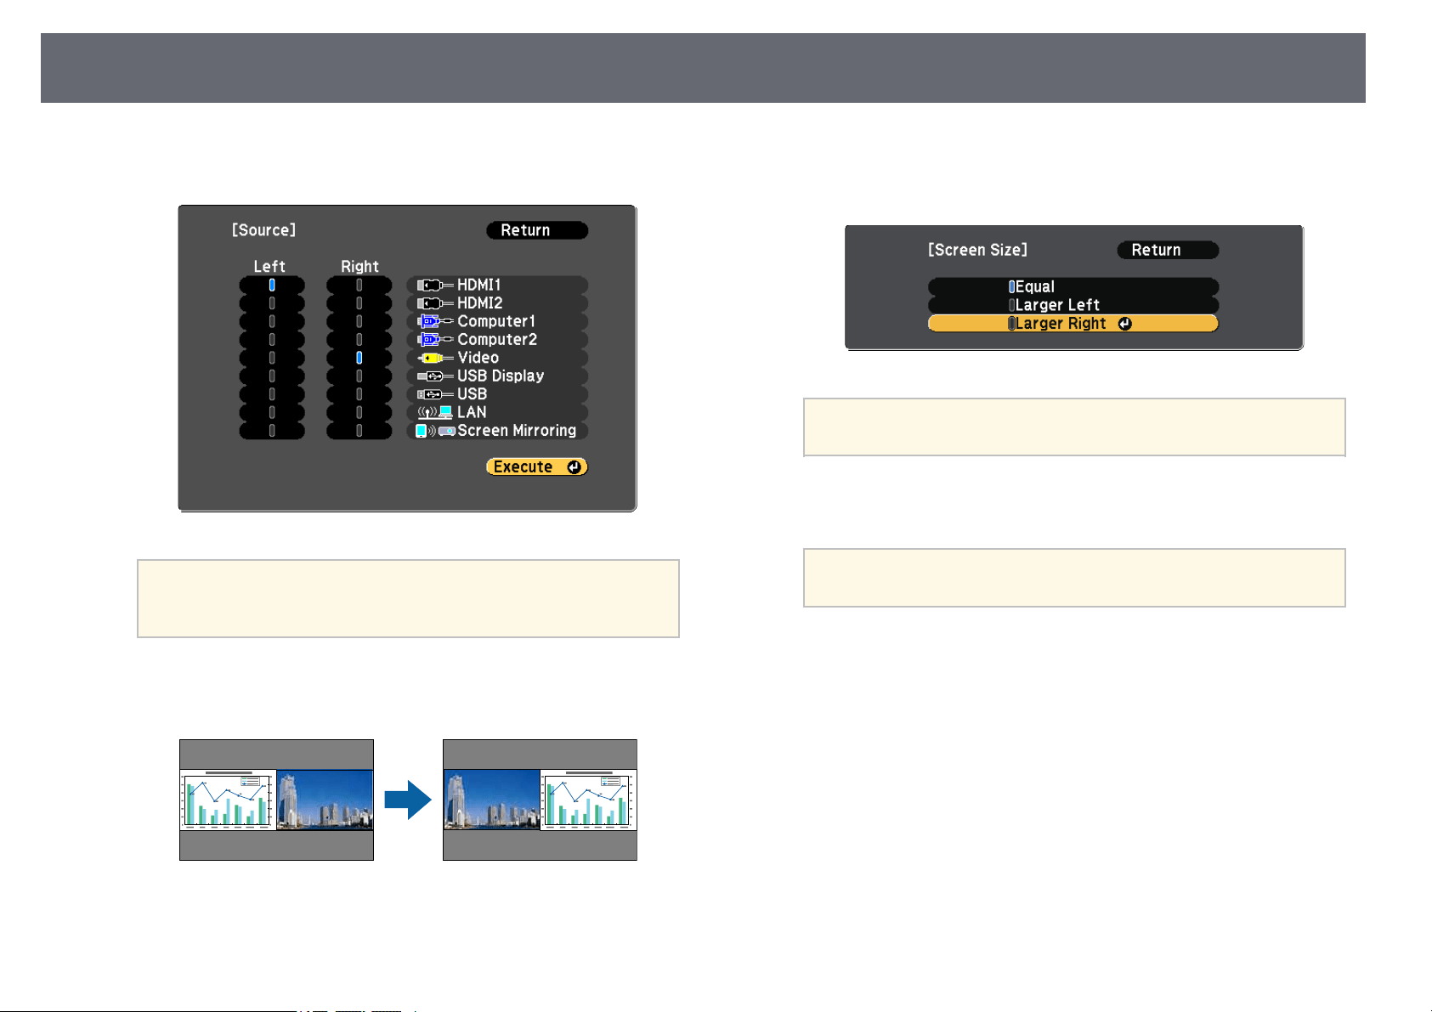Select the highlighted Larger Right option
1432x1012 pixels.
click(1073, 324)
